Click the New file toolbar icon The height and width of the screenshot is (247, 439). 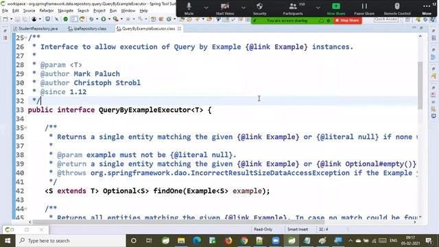pos(5,19)
